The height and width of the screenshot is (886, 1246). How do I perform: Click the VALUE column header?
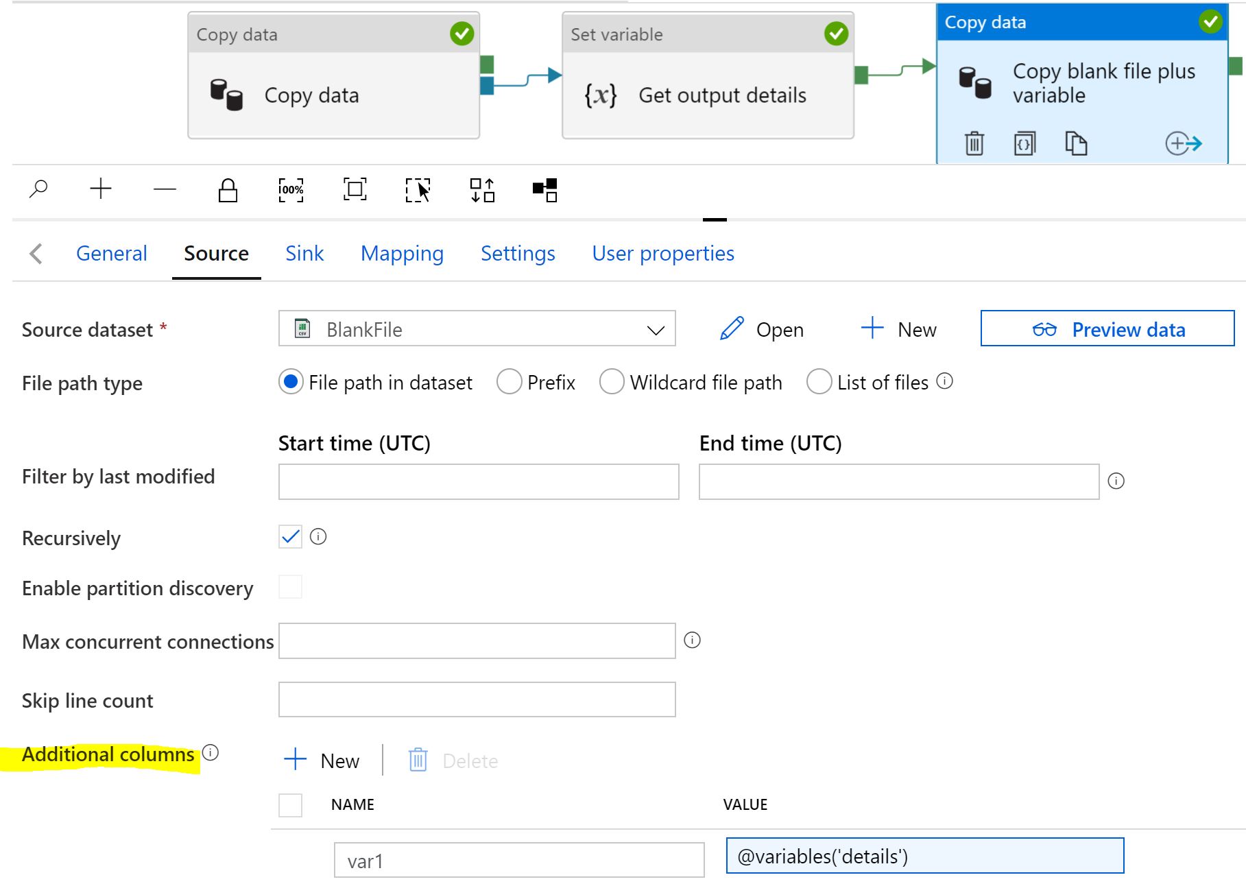745,804
